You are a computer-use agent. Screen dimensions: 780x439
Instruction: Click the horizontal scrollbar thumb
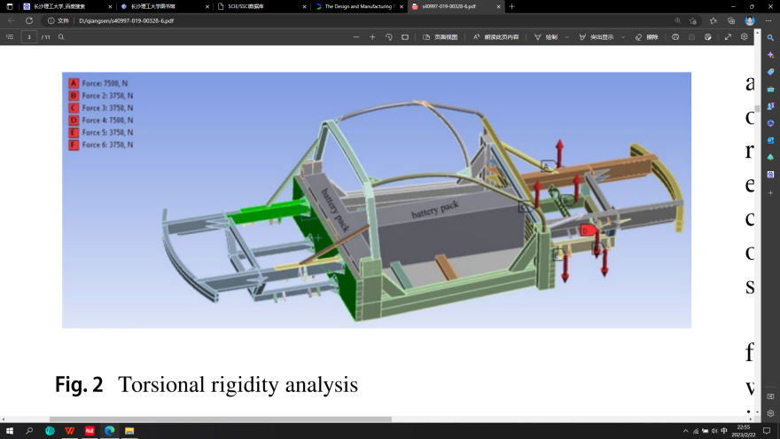tap(221, 419)
